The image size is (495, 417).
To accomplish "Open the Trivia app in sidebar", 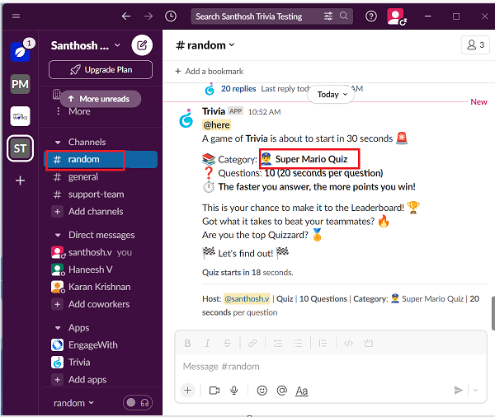I will pyautogui.click(x=101, y=363).
